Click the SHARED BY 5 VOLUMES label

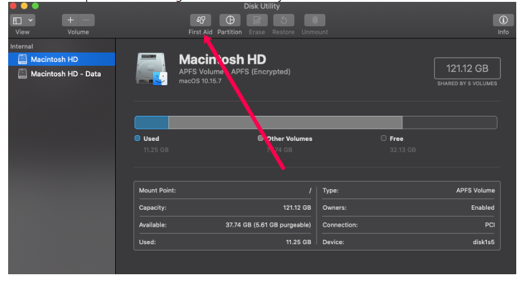pos(467,83)
